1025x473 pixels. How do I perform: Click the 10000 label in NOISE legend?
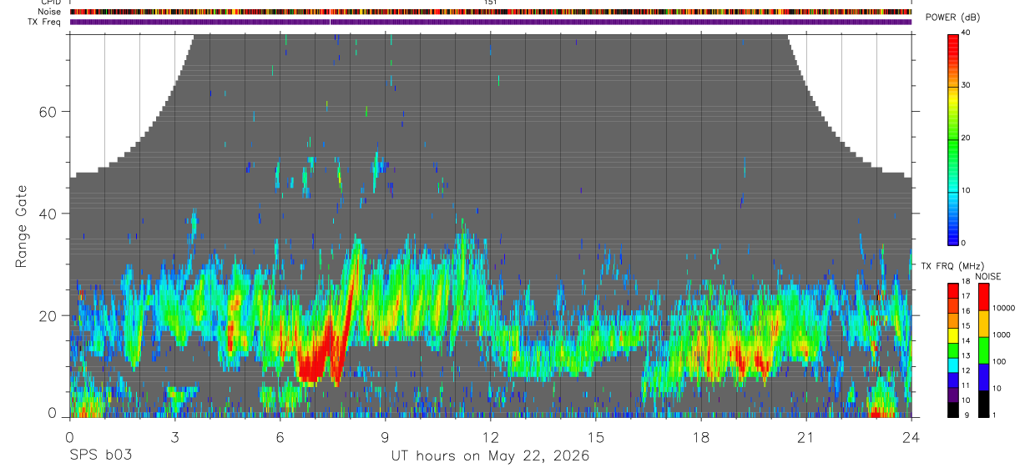pos(1005,308)
